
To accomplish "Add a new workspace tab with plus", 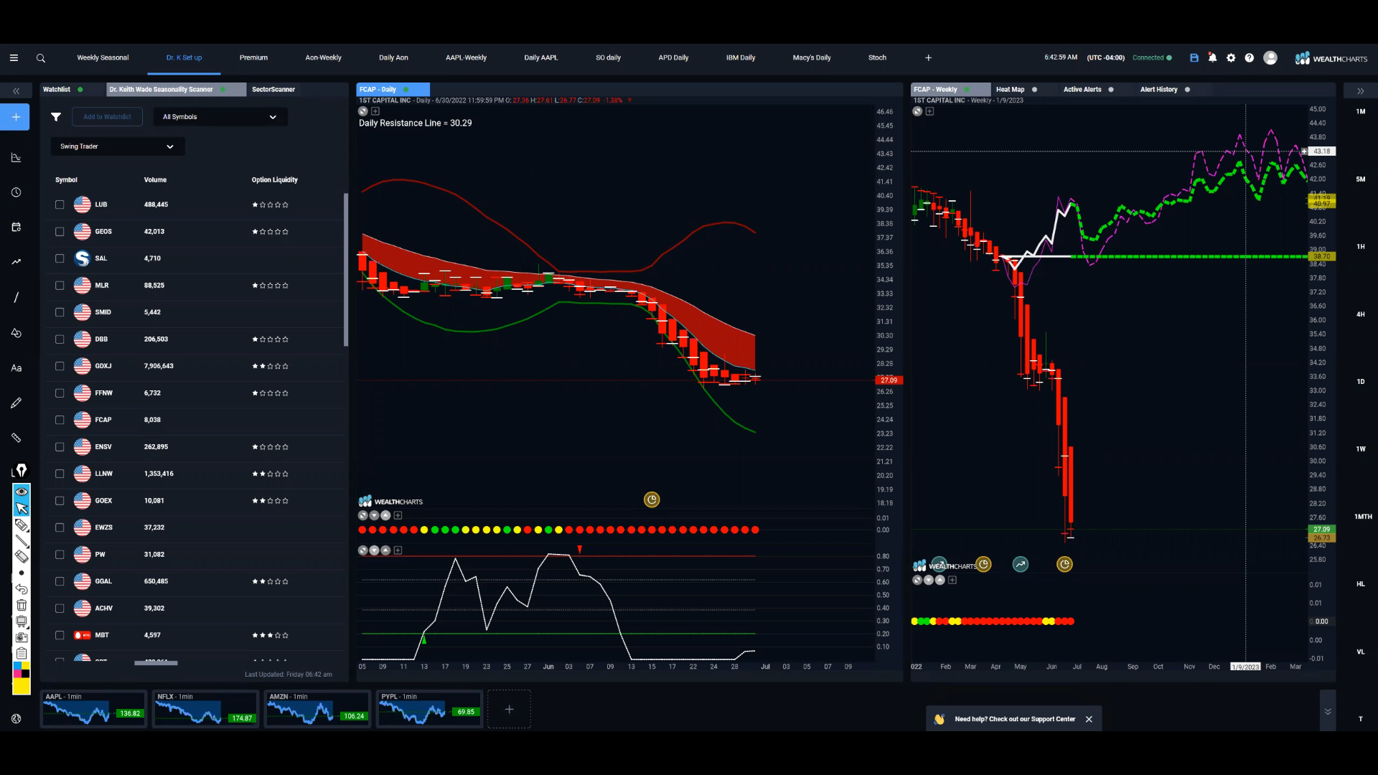I will pyautogui.click(x=928, y=58).
